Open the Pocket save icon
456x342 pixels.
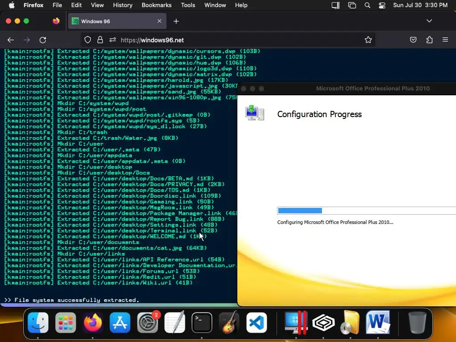413,40
